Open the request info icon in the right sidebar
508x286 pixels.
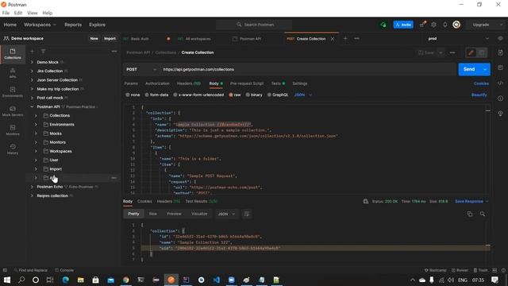click(501, 99)
